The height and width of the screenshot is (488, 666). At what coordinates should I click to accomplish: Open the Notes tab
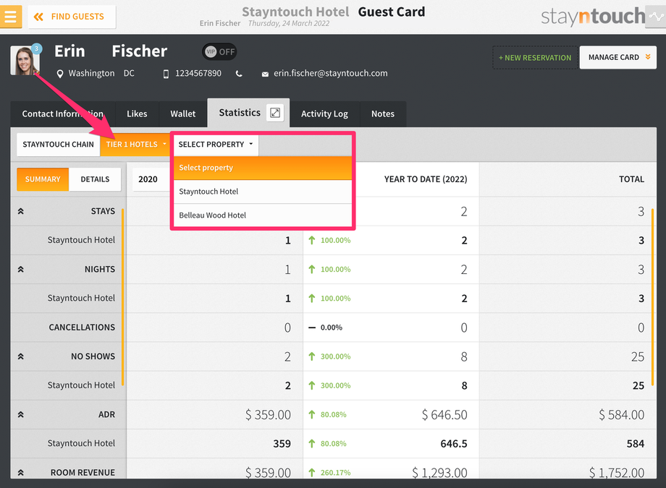click(383, 114)
